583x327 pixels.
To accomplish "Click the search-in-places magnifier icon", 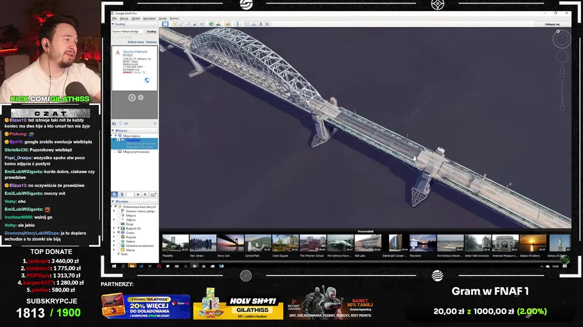I will pyautogui.click(x=114, y=194).
